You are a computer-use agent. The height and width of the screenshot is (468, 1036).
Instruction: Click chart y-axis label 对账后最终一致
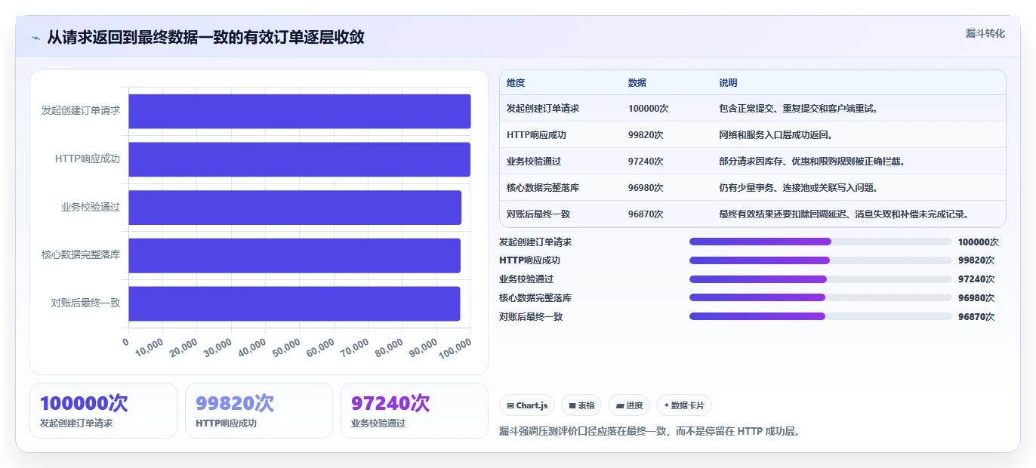[85, 303]
